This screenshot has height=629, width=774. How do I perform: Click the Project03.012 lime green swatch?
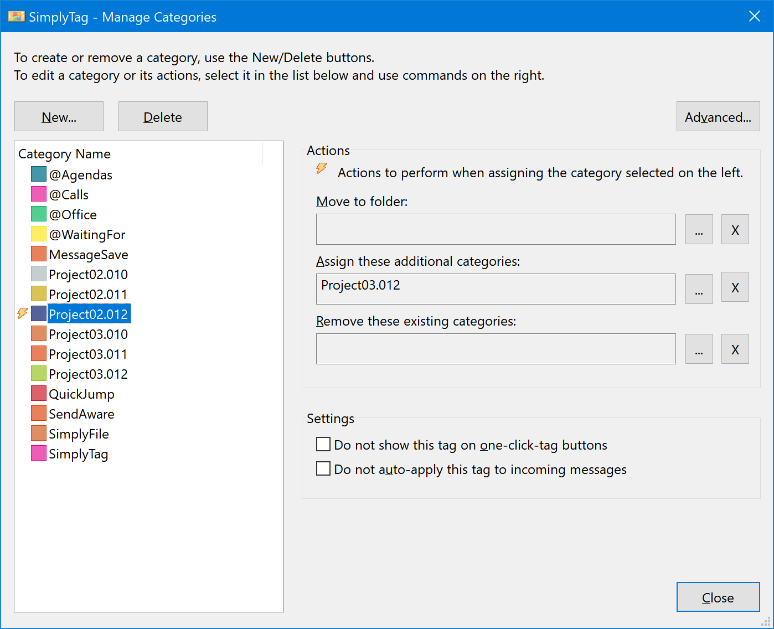pos(39,373)
